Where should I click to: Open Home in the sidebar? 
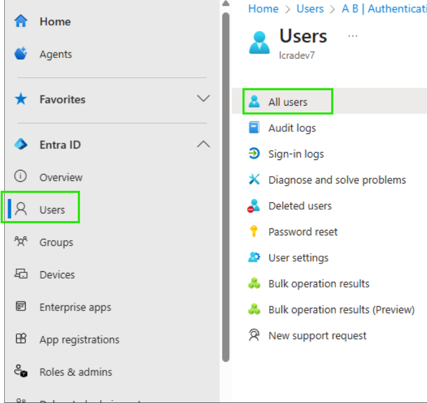point(55,21)
